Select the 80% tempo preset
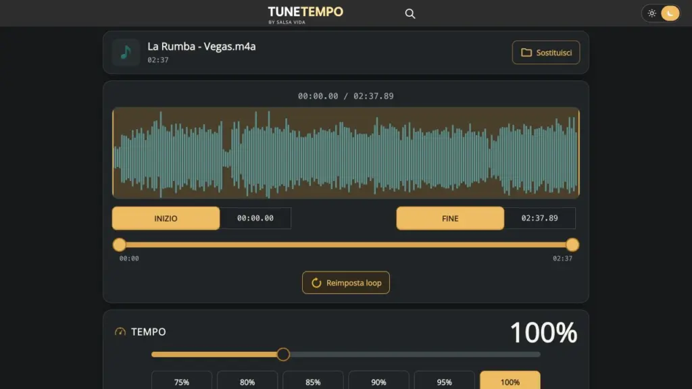 point(247,381)
